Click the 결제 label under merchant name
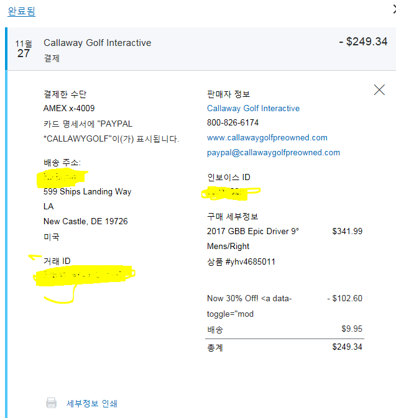Viewport: 396px width, 418px height. tap(52, 58)
